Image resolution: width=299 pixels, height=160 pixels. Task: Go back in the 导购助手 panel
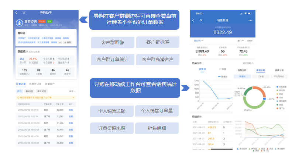16,13
